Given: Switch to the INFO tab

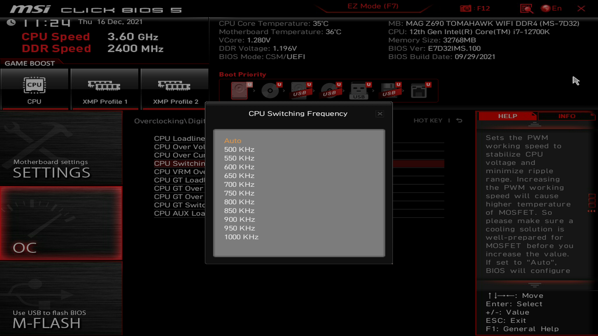Looking at the screenshot, I should 567,116.
